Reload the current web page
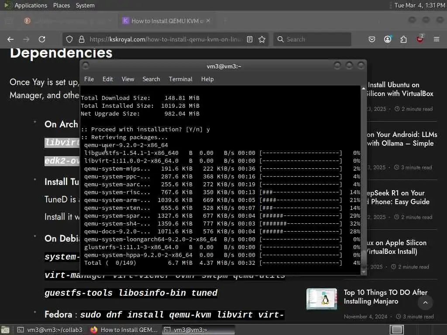447x335 pixels. [42, 39]
